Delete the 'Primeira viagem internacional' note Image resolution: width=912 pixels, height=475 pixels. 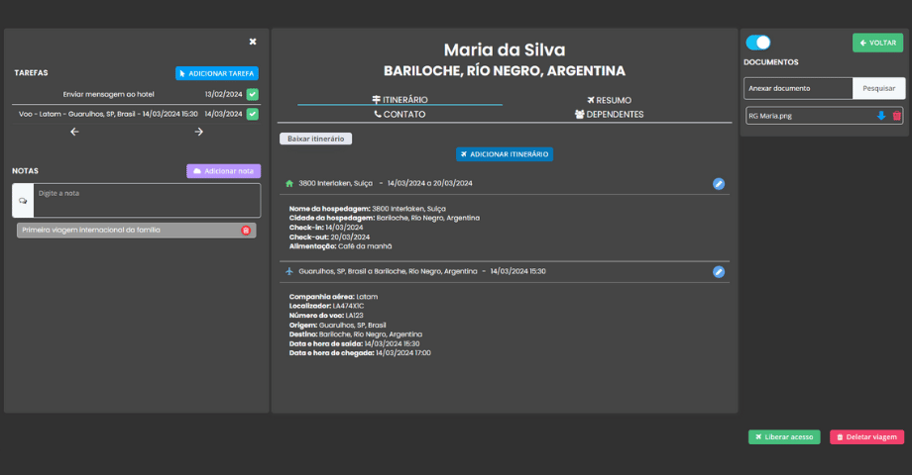pos(246,231)
